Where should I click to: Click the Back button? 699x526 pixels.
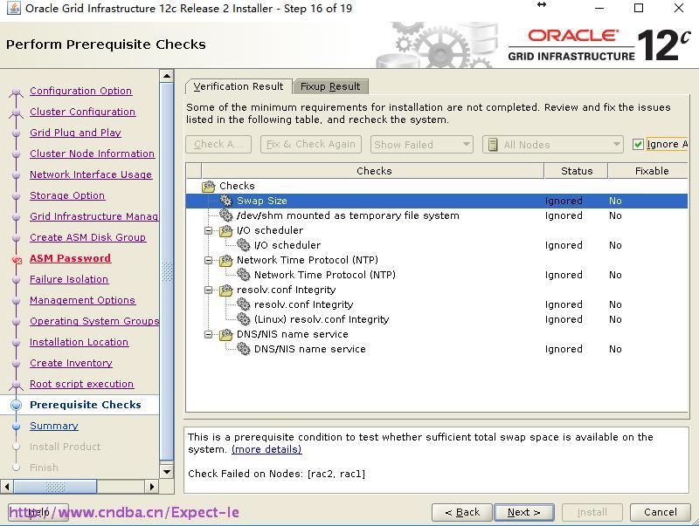(x=462, y=512)
